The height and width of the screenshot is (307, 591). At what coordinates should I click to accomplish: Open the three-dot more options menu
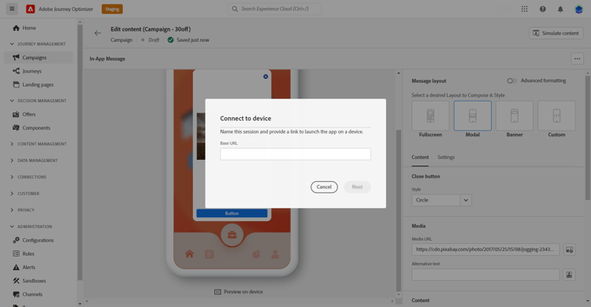(577, 59)
